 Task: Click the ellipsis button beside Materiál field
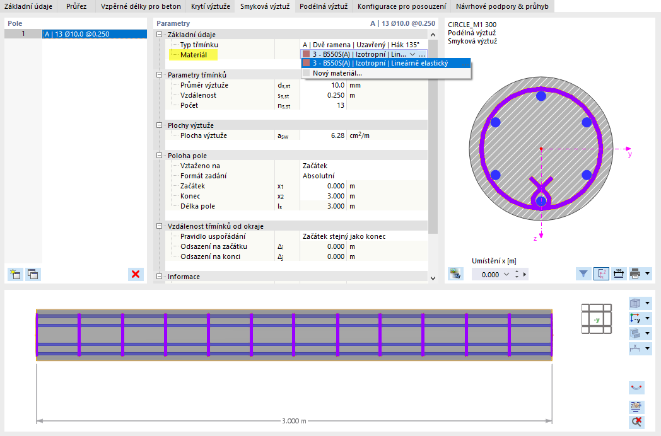(422, 54)
